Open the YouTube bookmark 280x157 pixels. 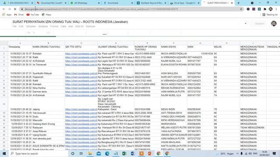(x=33, y=14)
